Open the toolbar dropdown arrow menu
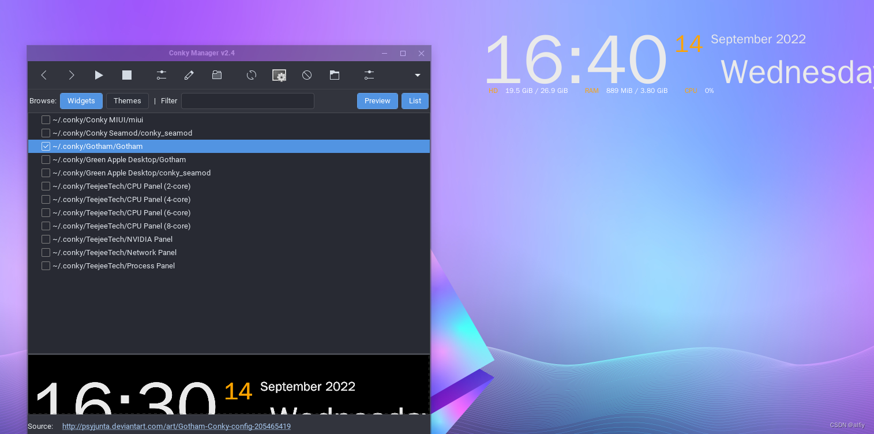 click(x=418, y=75)
